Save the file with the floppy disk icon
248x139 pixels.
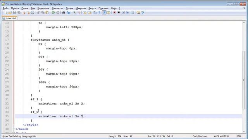coord(14,13)
